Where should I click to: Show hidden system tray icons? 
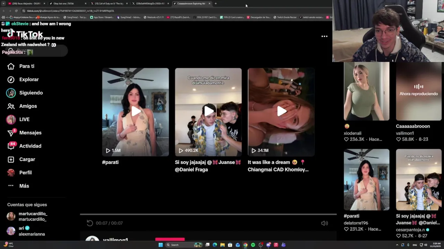[397, 245]
